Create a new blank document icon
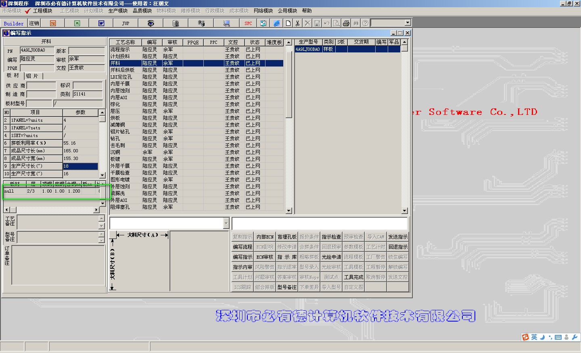Viewport: 581px width, 353px height. tap(288, 23)
